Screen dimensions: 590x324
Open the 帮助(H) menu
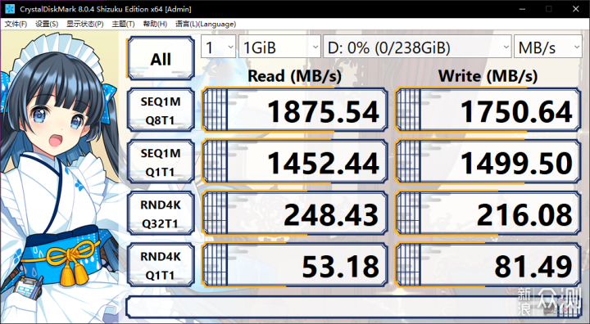click(x=155, y=24)
